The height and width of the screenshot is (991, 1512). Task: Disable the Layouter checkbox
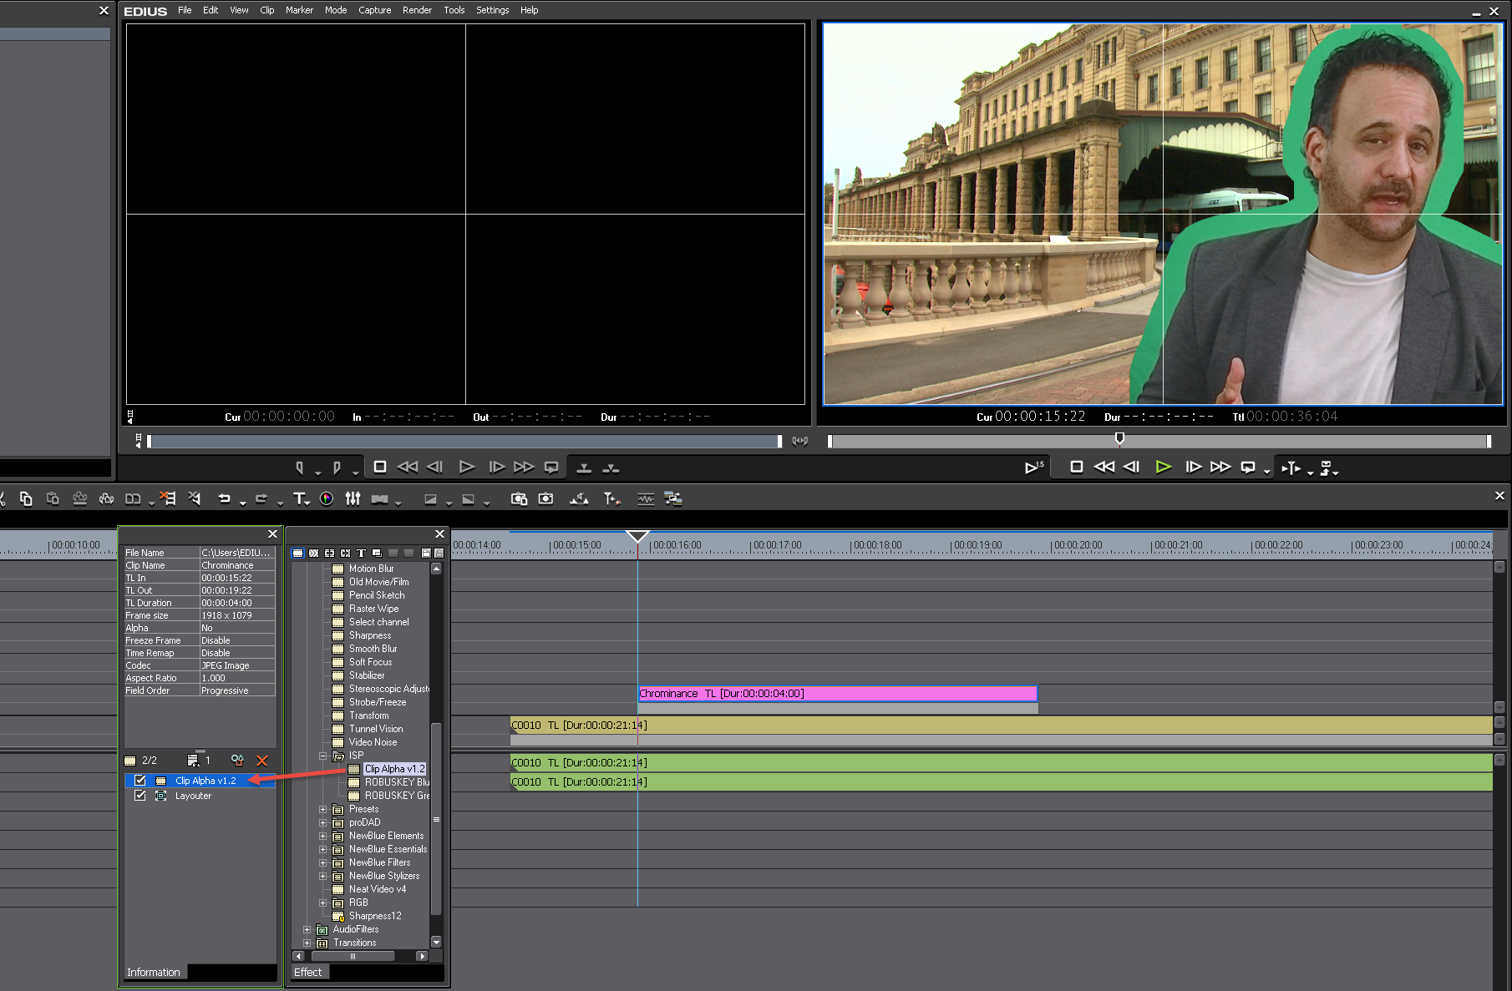[140, 796]
